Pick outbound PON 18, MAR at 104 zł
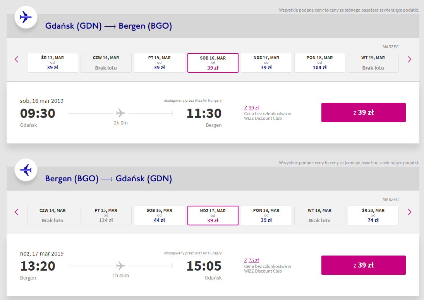 (320, 63)
